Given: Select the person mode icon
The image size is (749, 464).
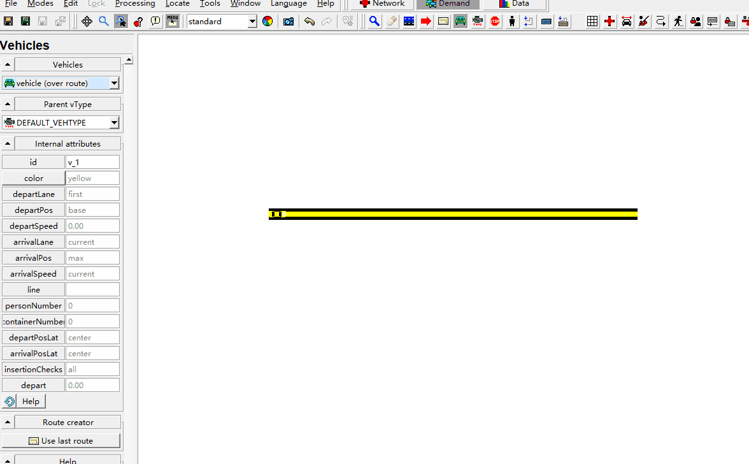Looking at the screenshot, I should tap(512, 22).
